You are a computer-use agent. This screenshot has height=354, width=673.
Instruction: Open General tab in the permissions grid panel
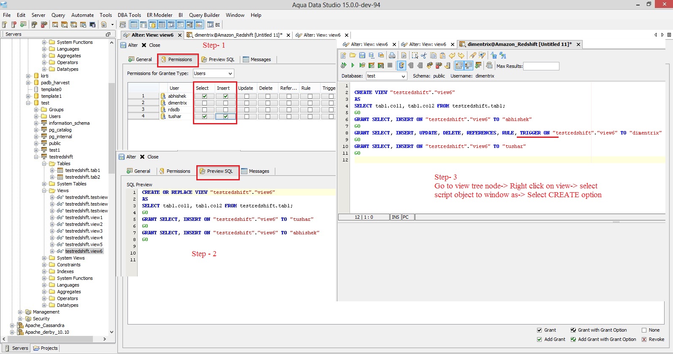(140, 59)
